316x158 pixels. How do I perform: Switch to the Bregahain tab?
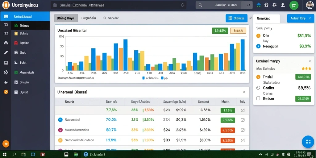(x=89, y=18)
